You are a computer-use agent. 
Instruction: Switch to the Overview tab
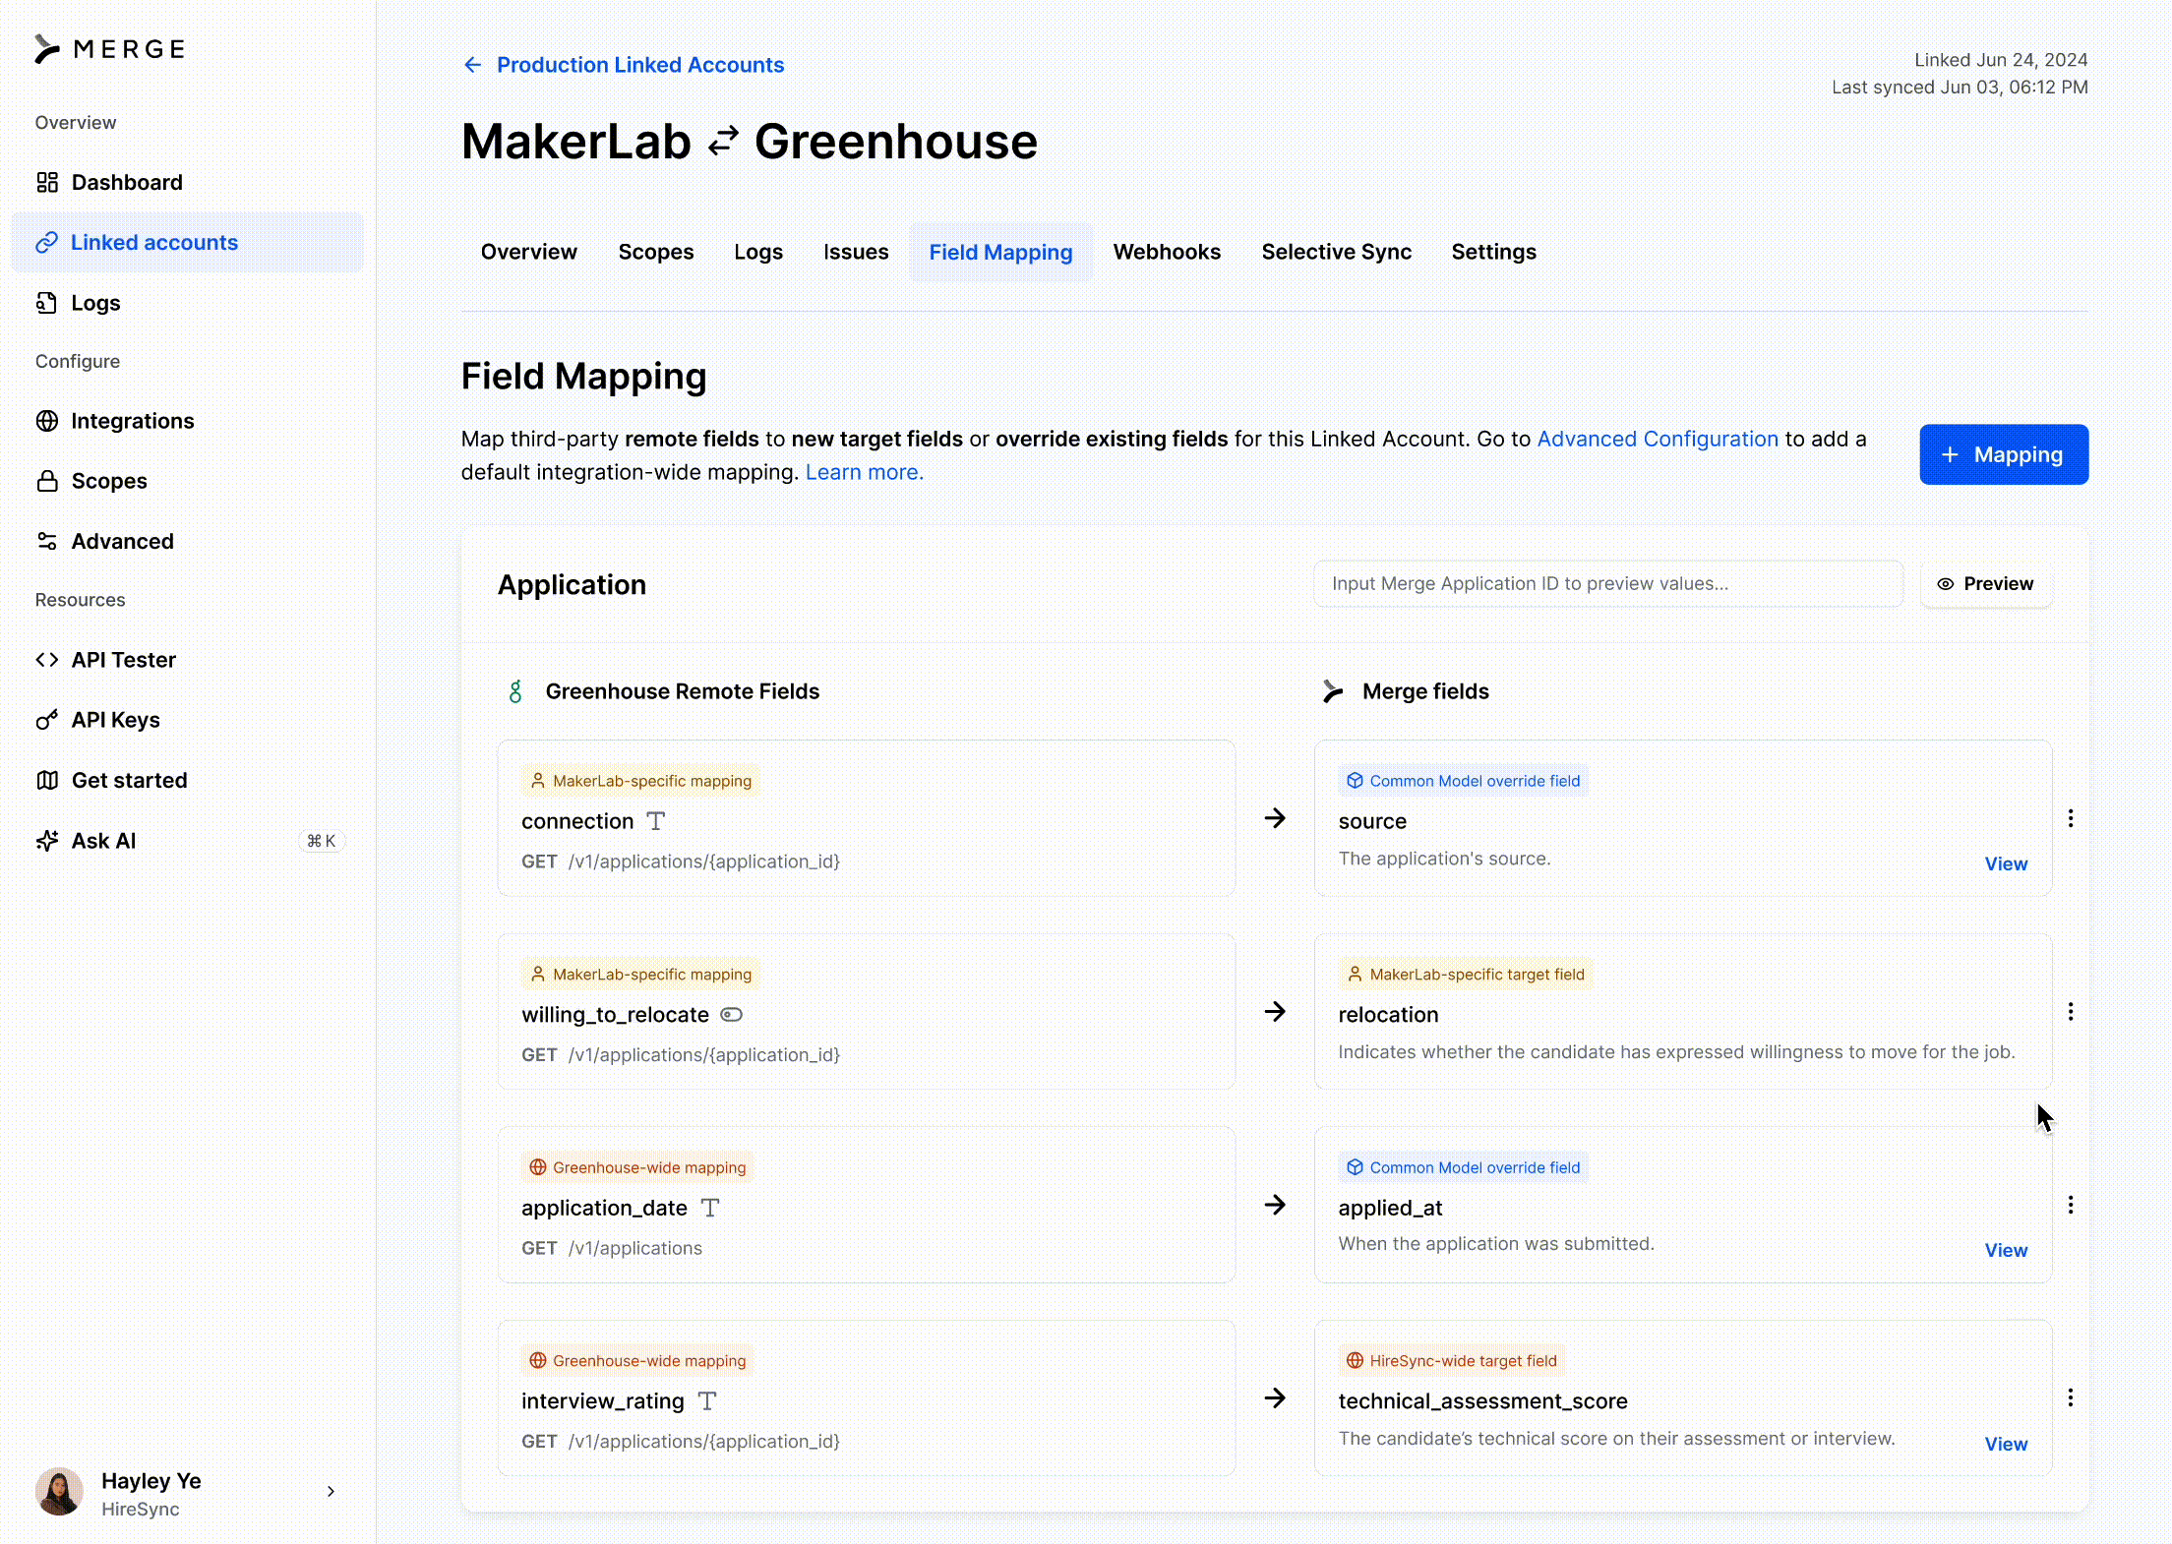(529, 252)
